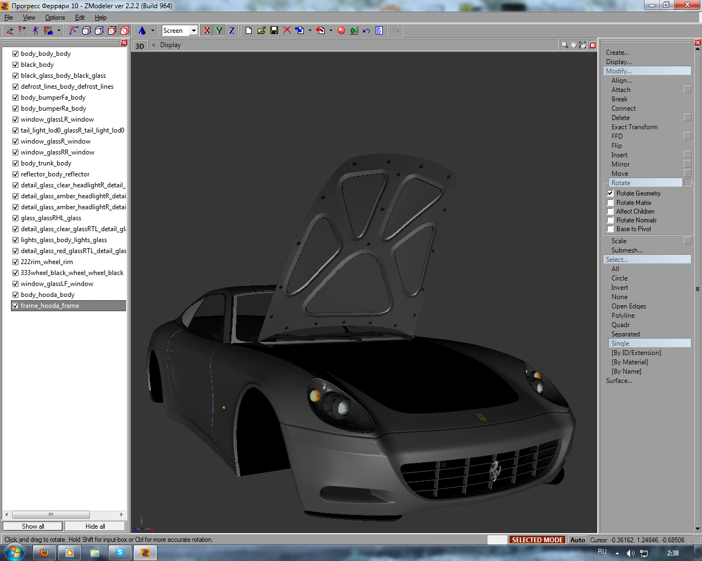Open the View menu
Viewport: 702px width, 561px height.
[x=29, y=18]
